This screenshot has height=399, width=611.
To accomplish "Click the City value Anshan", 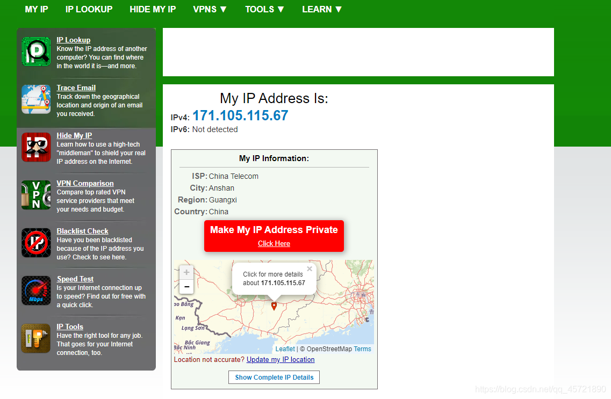I will [221, 188].
